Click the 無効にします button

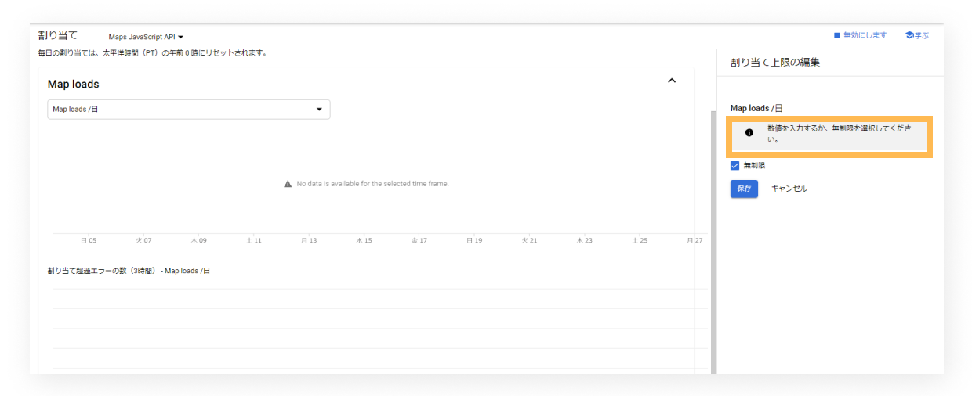860,35
